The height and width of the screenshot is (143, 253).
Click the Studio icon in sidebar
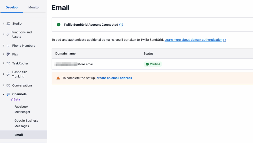pyautogui.click(x=8, y=24)
